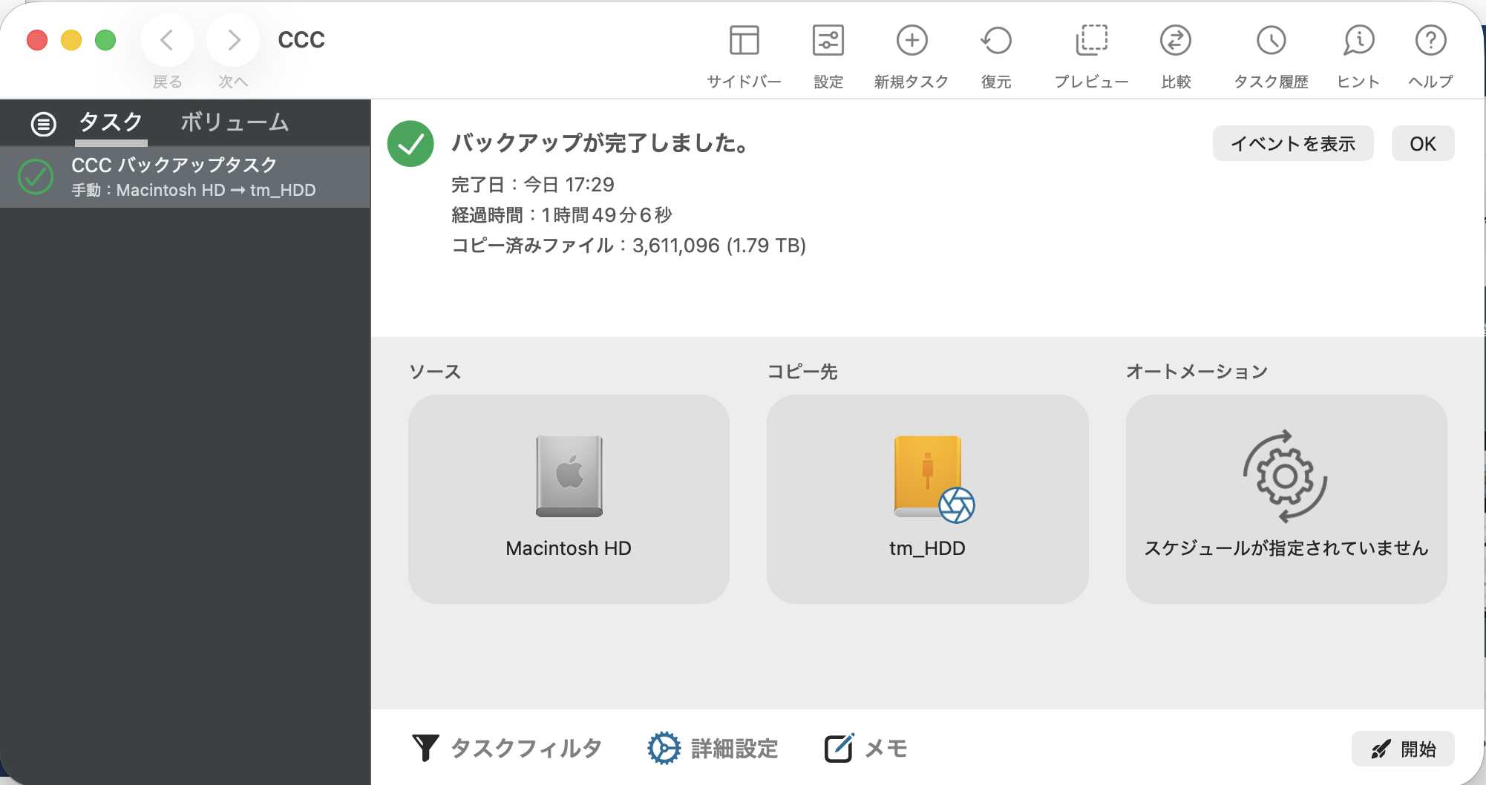Image resolution: width=1486 pixels, height=785 pixels.
Task: Select CCC バックアップタスク in sidebar
Action: [x=186, y=177]
